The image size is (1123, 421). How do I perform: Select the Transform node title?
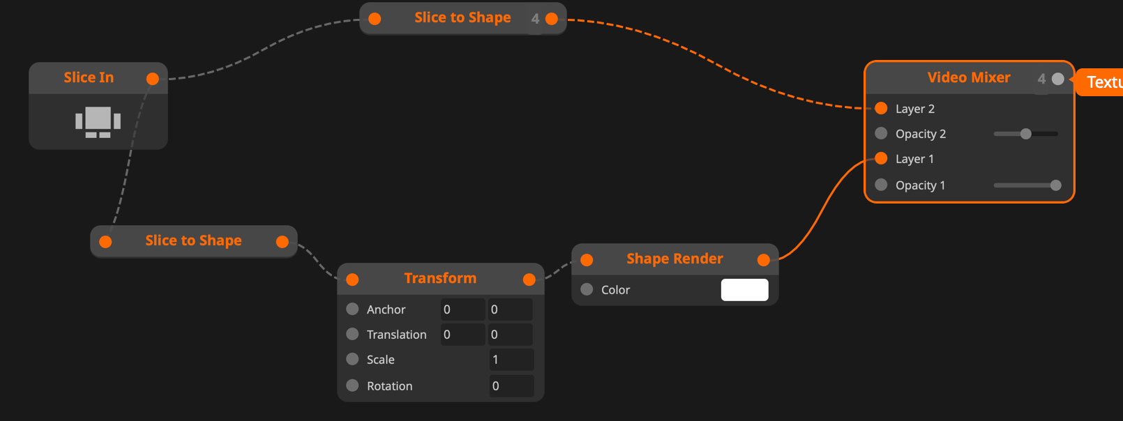440,278
